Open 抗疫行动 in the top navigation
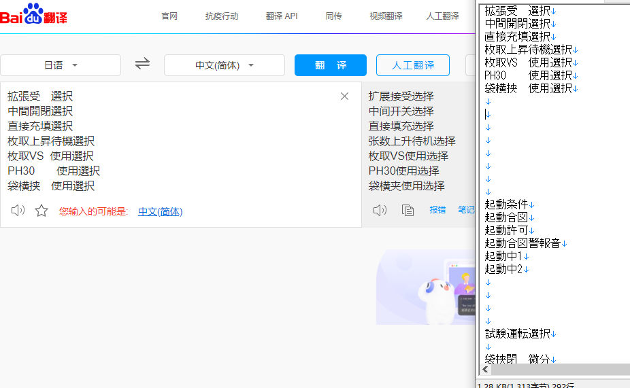This screenshot has width=630, height=388. [x=222, y=16]
